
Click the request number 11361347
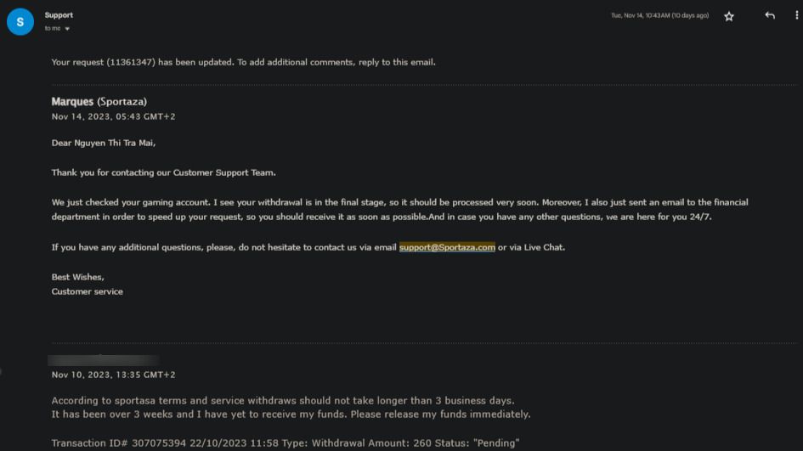click(131, 62)
